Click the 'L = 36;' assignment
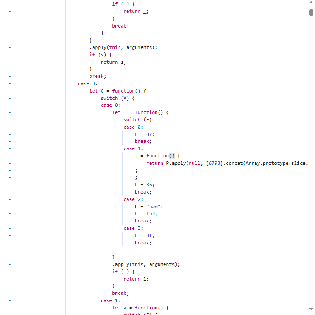Screen dimensions: 315x315 (144, 185)
